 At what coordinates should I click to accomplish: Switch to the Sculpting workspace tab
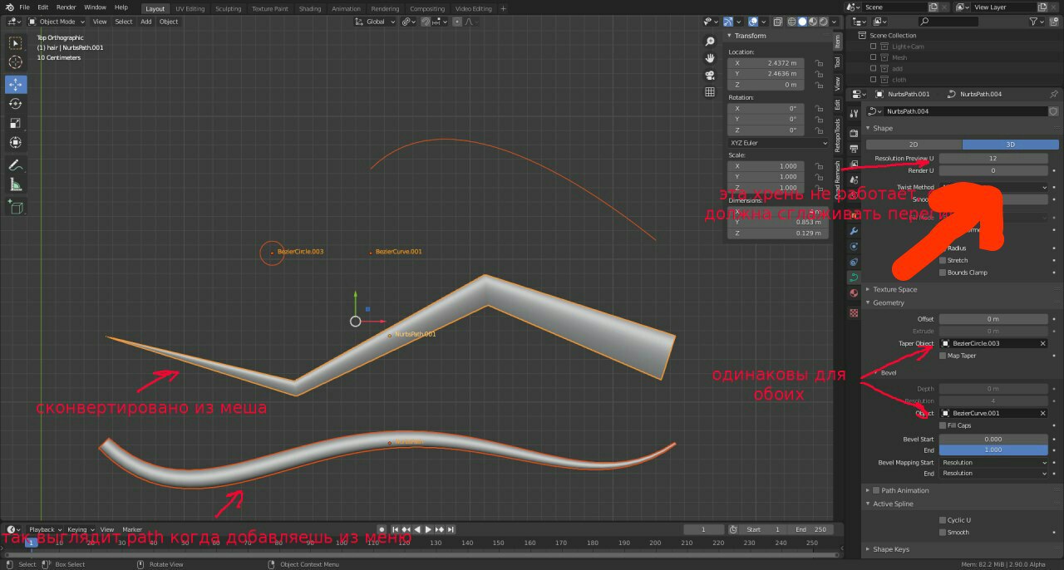(228, 8)
